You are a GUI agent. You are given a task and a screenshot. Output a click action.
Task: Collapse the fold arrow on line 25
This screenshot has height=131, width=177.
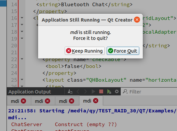[22, 80]
